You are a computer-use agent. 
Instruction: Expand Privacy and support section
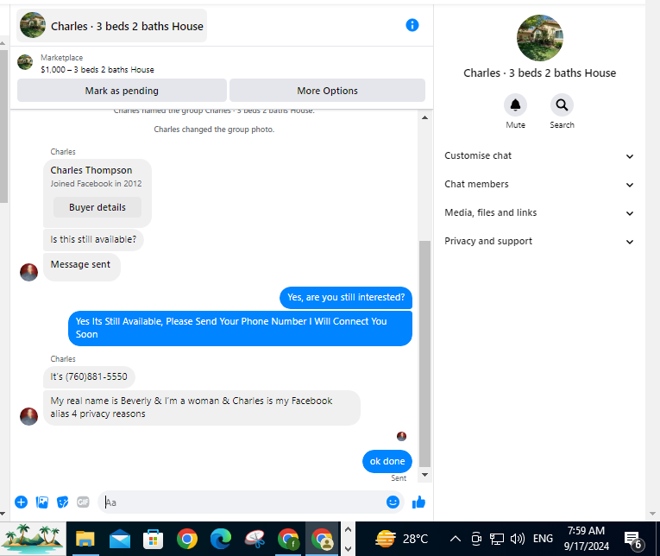pos(538,242)
